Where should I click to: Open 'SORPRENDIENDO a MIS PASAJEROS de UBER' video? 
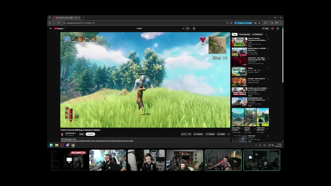[239, 102]
